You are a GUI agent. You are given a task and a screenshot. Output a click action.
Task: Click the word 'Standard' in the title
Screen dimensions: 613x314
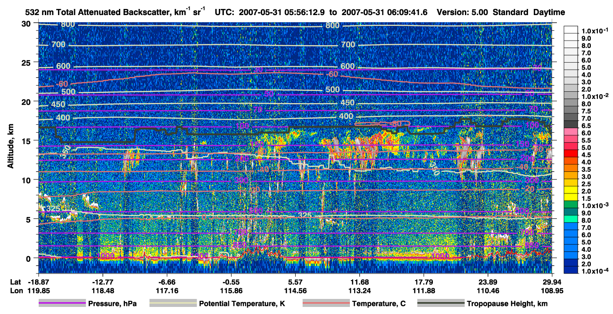point(511,12)
